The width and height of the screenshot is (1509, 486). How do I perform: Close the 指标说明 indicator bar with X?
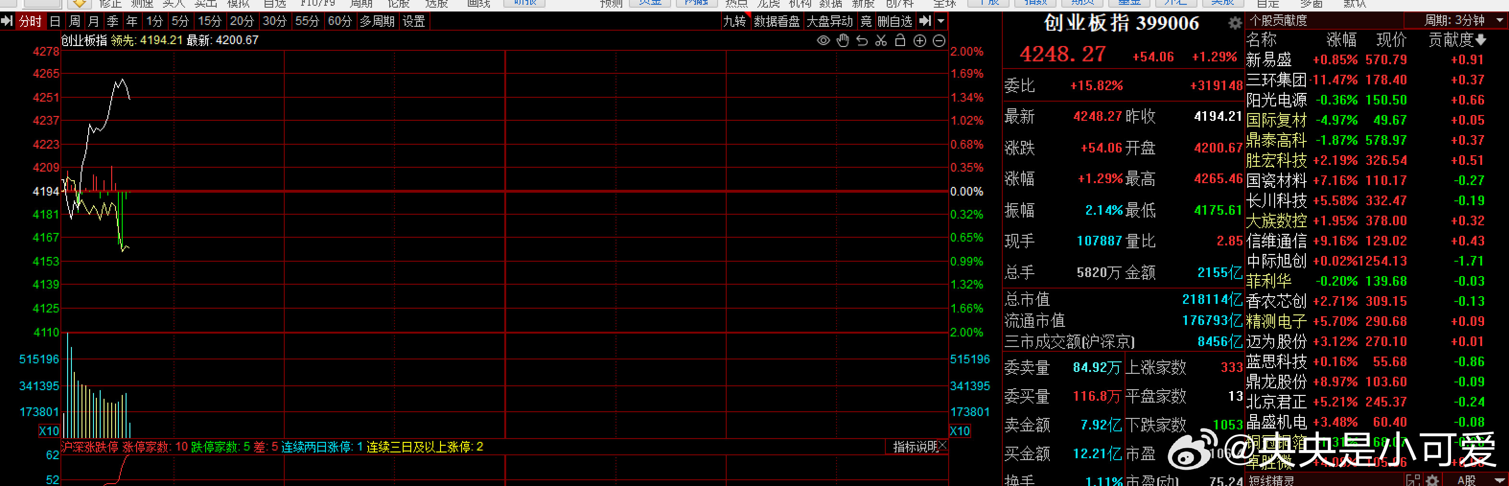(942, 446)
